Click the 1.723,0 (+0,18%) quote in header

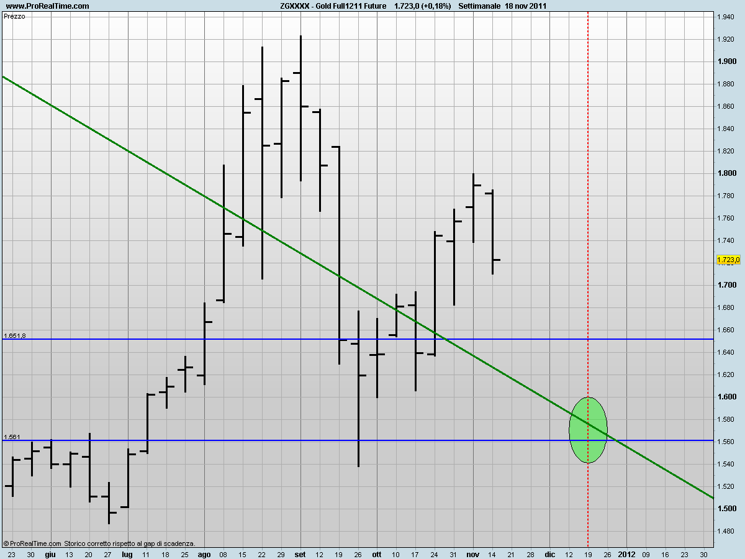tap(423, 6)
